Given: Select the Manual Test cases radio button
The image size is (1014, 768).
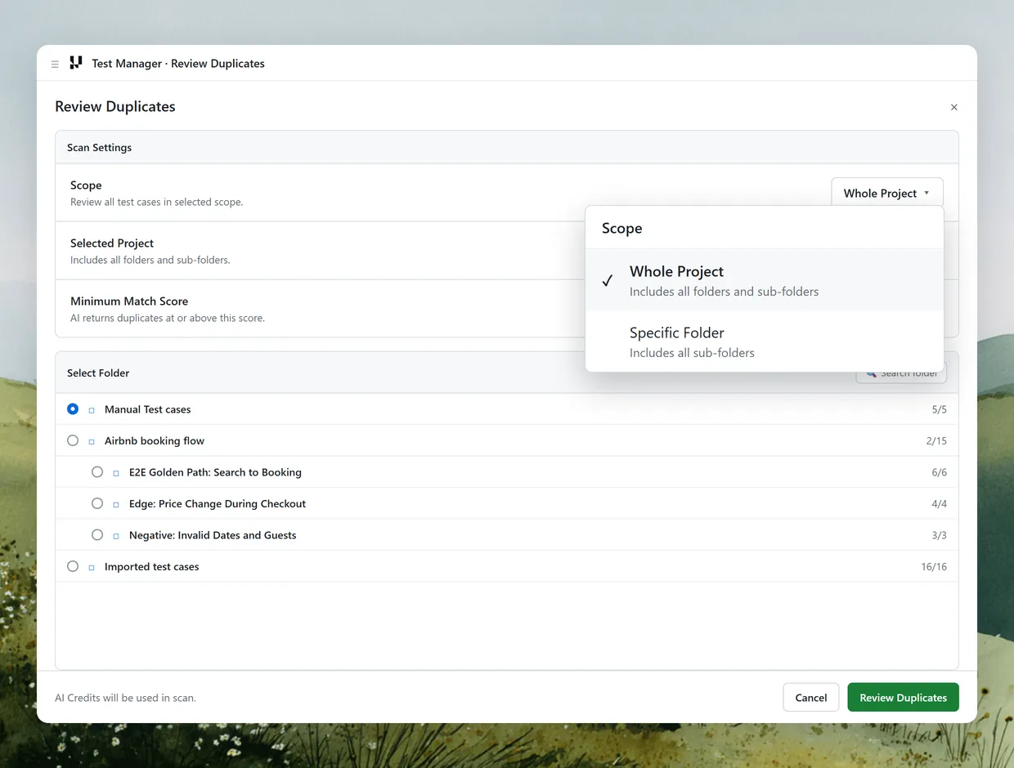Looking at the screenshot, I should (x=73, y=409).
